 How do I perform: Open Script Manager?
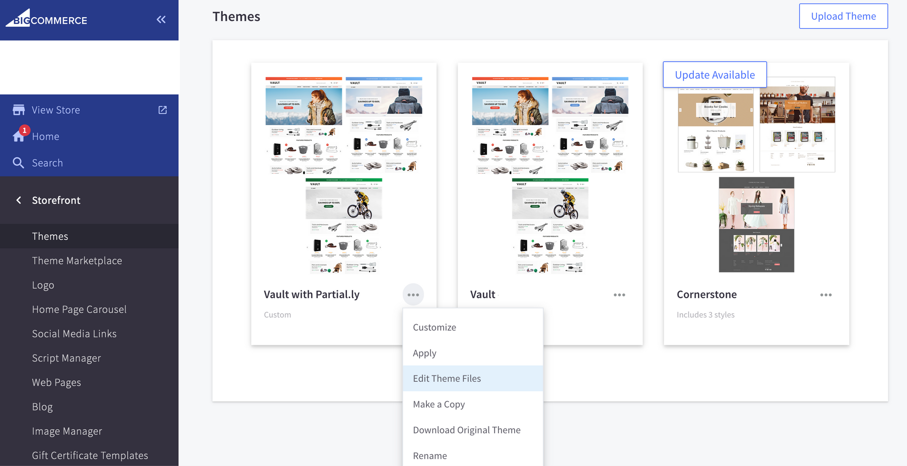pos(66,358)
